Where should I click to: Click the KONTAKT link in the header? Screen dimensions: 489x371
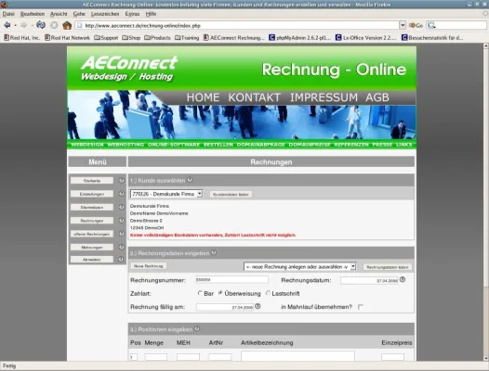255,97
